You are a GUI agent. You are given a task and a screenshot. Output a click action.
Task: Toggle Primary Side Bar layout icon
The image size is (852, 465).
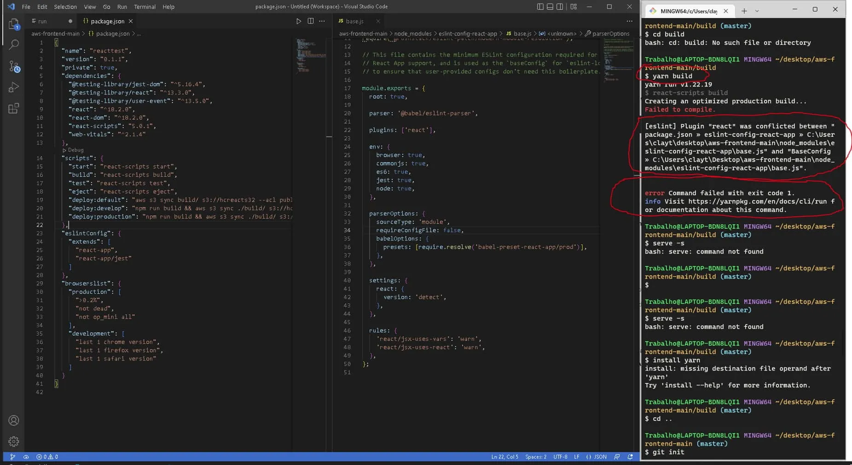point(540,6)
